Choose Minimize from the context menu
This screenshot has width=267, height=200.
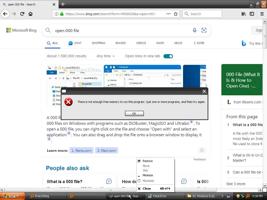click(x=155, y=175)
